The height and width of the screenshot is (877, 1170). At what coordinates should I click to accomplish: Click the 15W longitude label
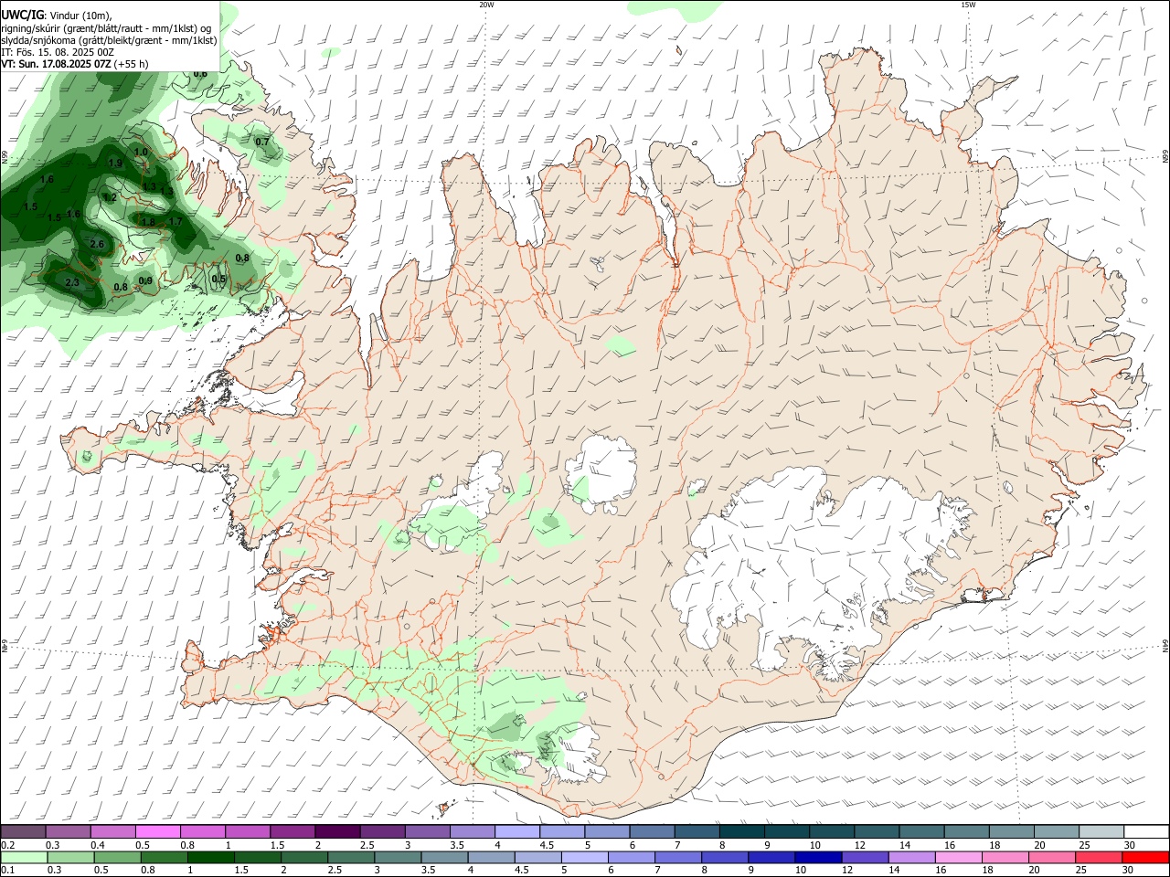[x=968, y=5]
